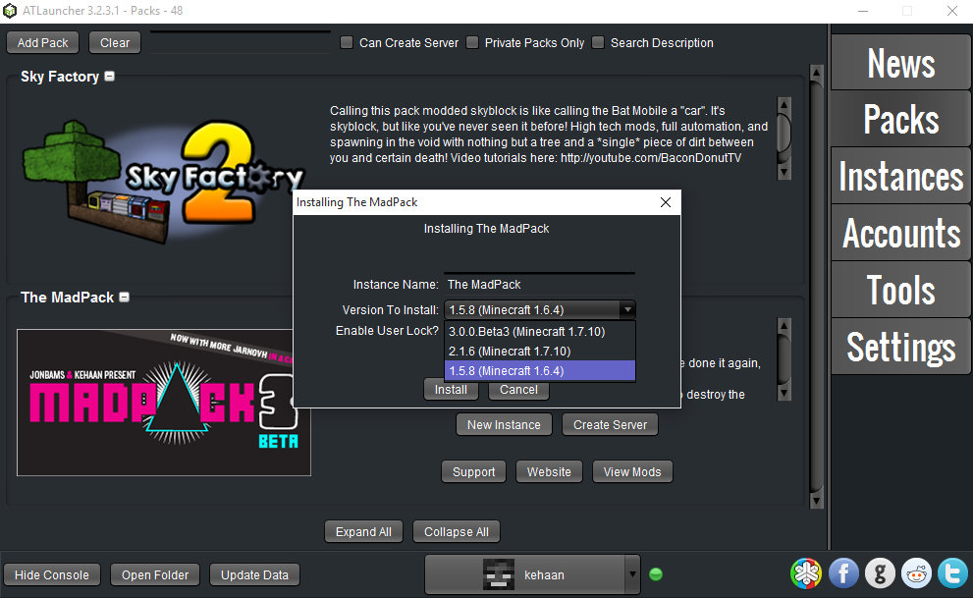Hide the console window

click(51, 575)
